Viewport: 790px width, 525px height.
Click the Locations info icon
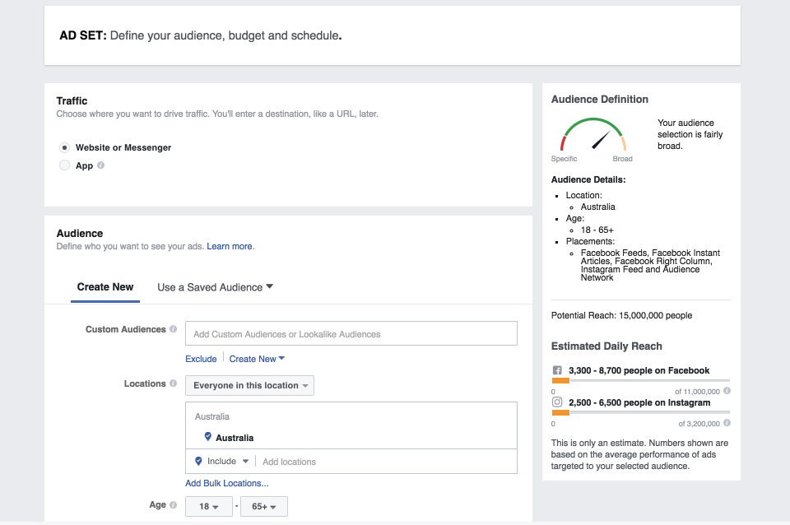[174, 383]
